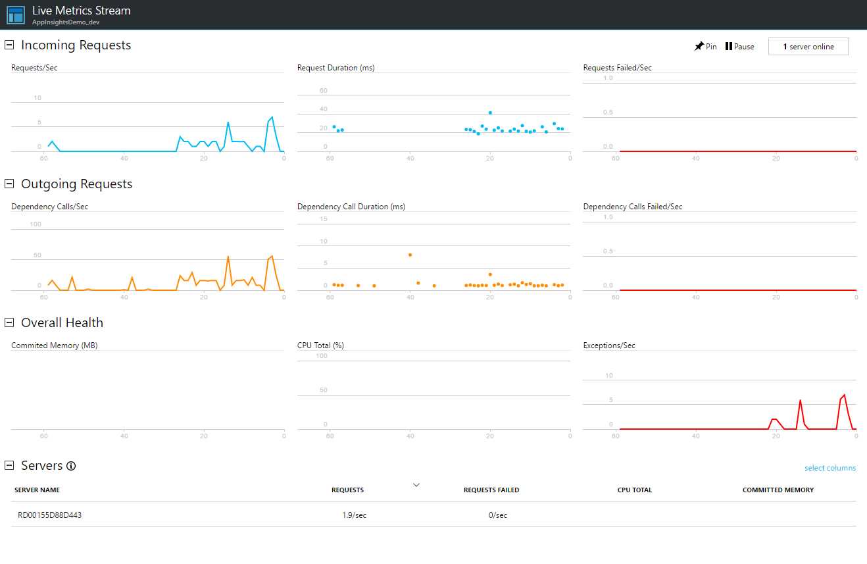Sort by the SERVER NAME column header
Image resolution: width=867 pixels, height=564 pixels.
pyautogui.click(x=36, y=490)
